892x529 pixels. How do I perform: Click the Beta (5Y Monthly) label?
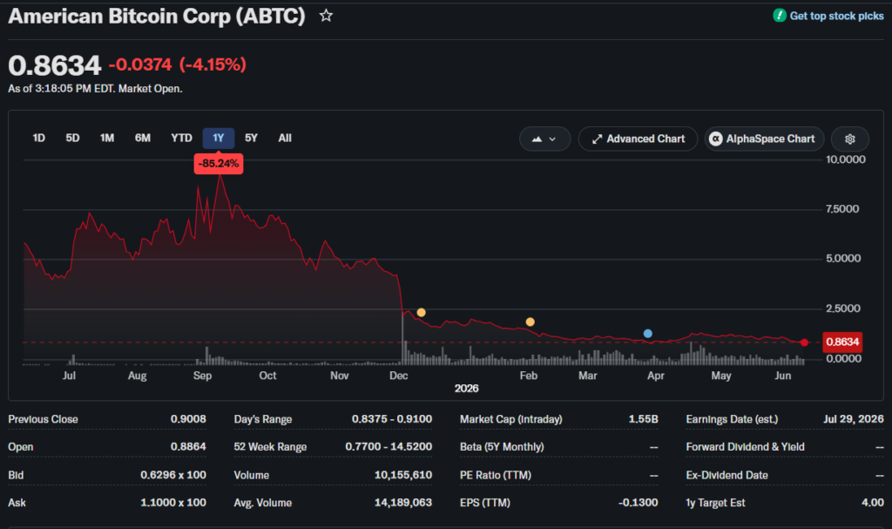(502, 447)
